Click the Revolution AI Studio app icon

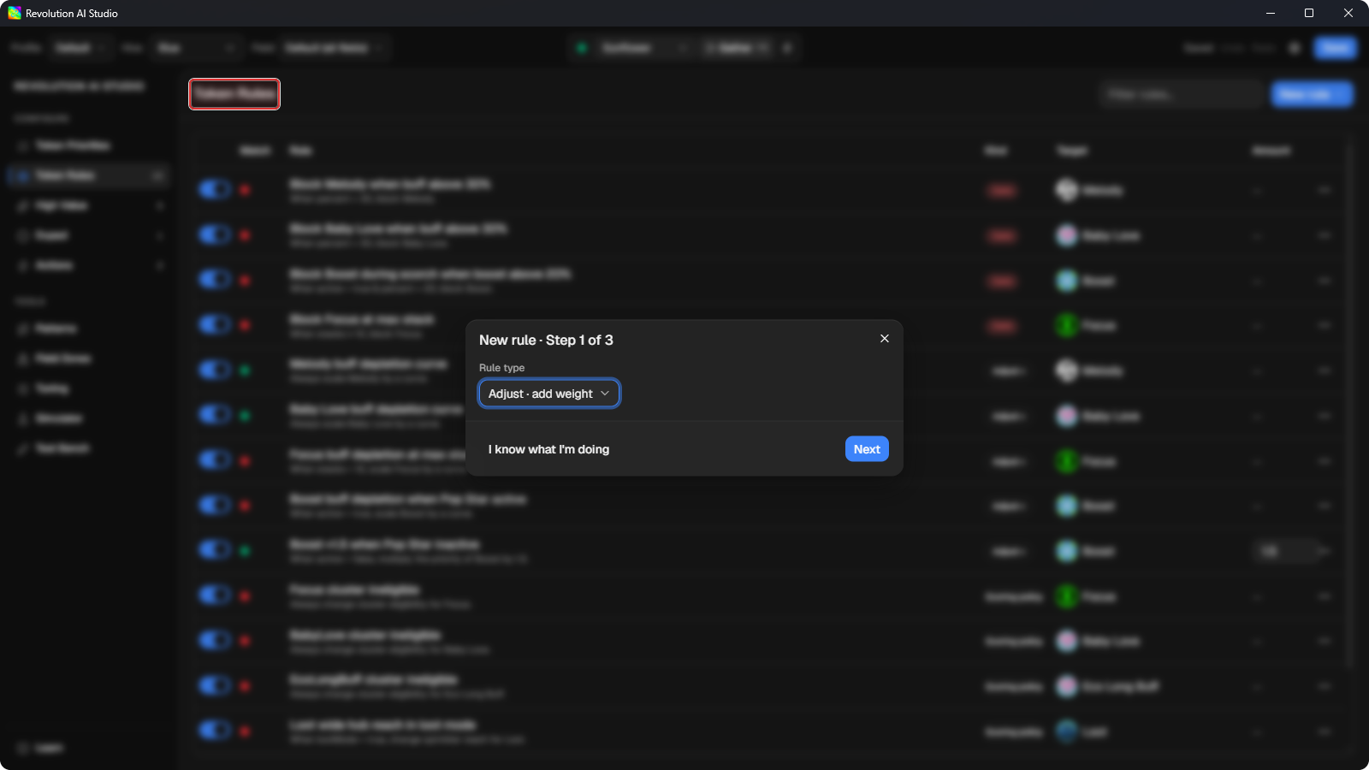[x=15, y=13]
